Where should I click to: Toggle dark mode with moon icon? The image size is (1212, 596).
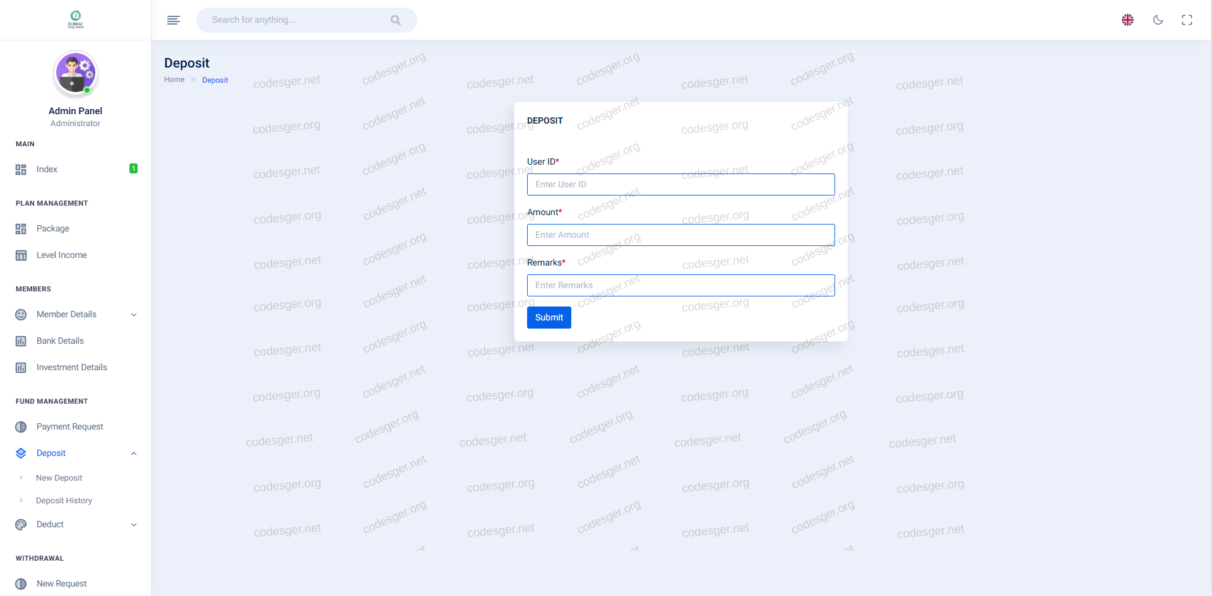click(1158, 20)
